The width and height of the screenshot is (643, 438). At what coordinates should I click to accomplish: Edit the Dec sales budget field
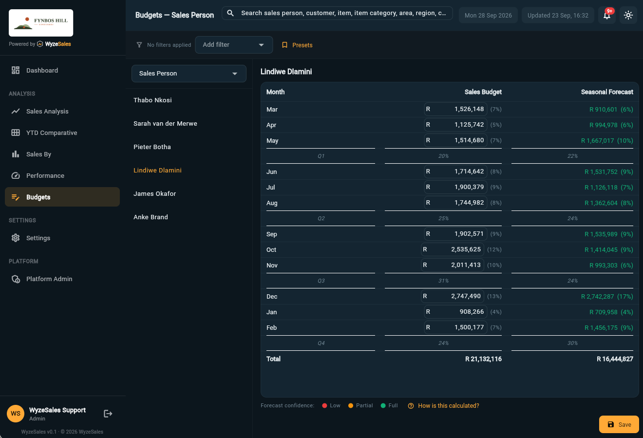(453, 296)
